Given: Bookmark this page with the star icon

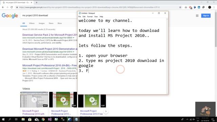Looking at the screenshot, I should point(180,7).
